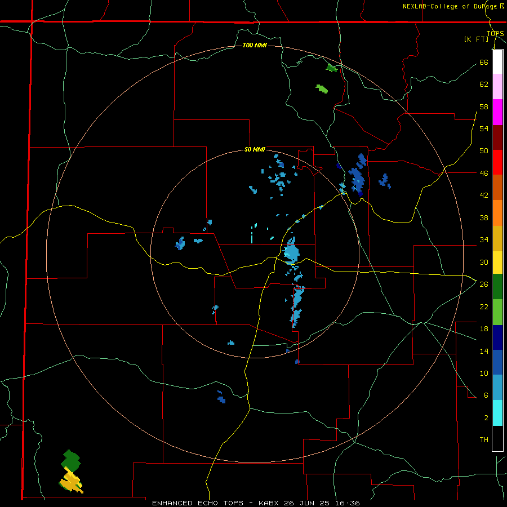Image resolution: width=507 pixels, height=507 pixels.
Task: Click the '34' legend value
Action: (x=484, y=240)
